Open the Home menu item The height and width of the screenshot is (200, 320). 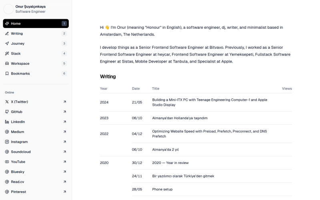tap(36, 24)
